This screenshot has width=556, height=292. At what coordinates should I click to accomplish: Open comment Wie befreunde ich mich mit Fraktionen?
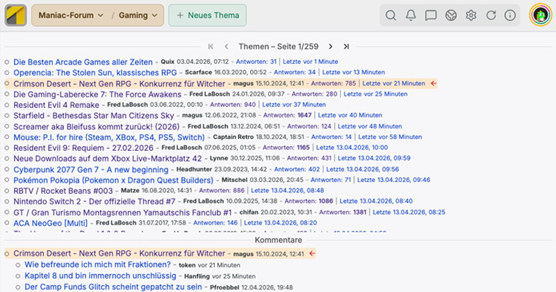point(97,265)
